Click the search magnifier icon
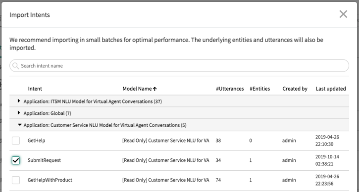 coord(15,66)
